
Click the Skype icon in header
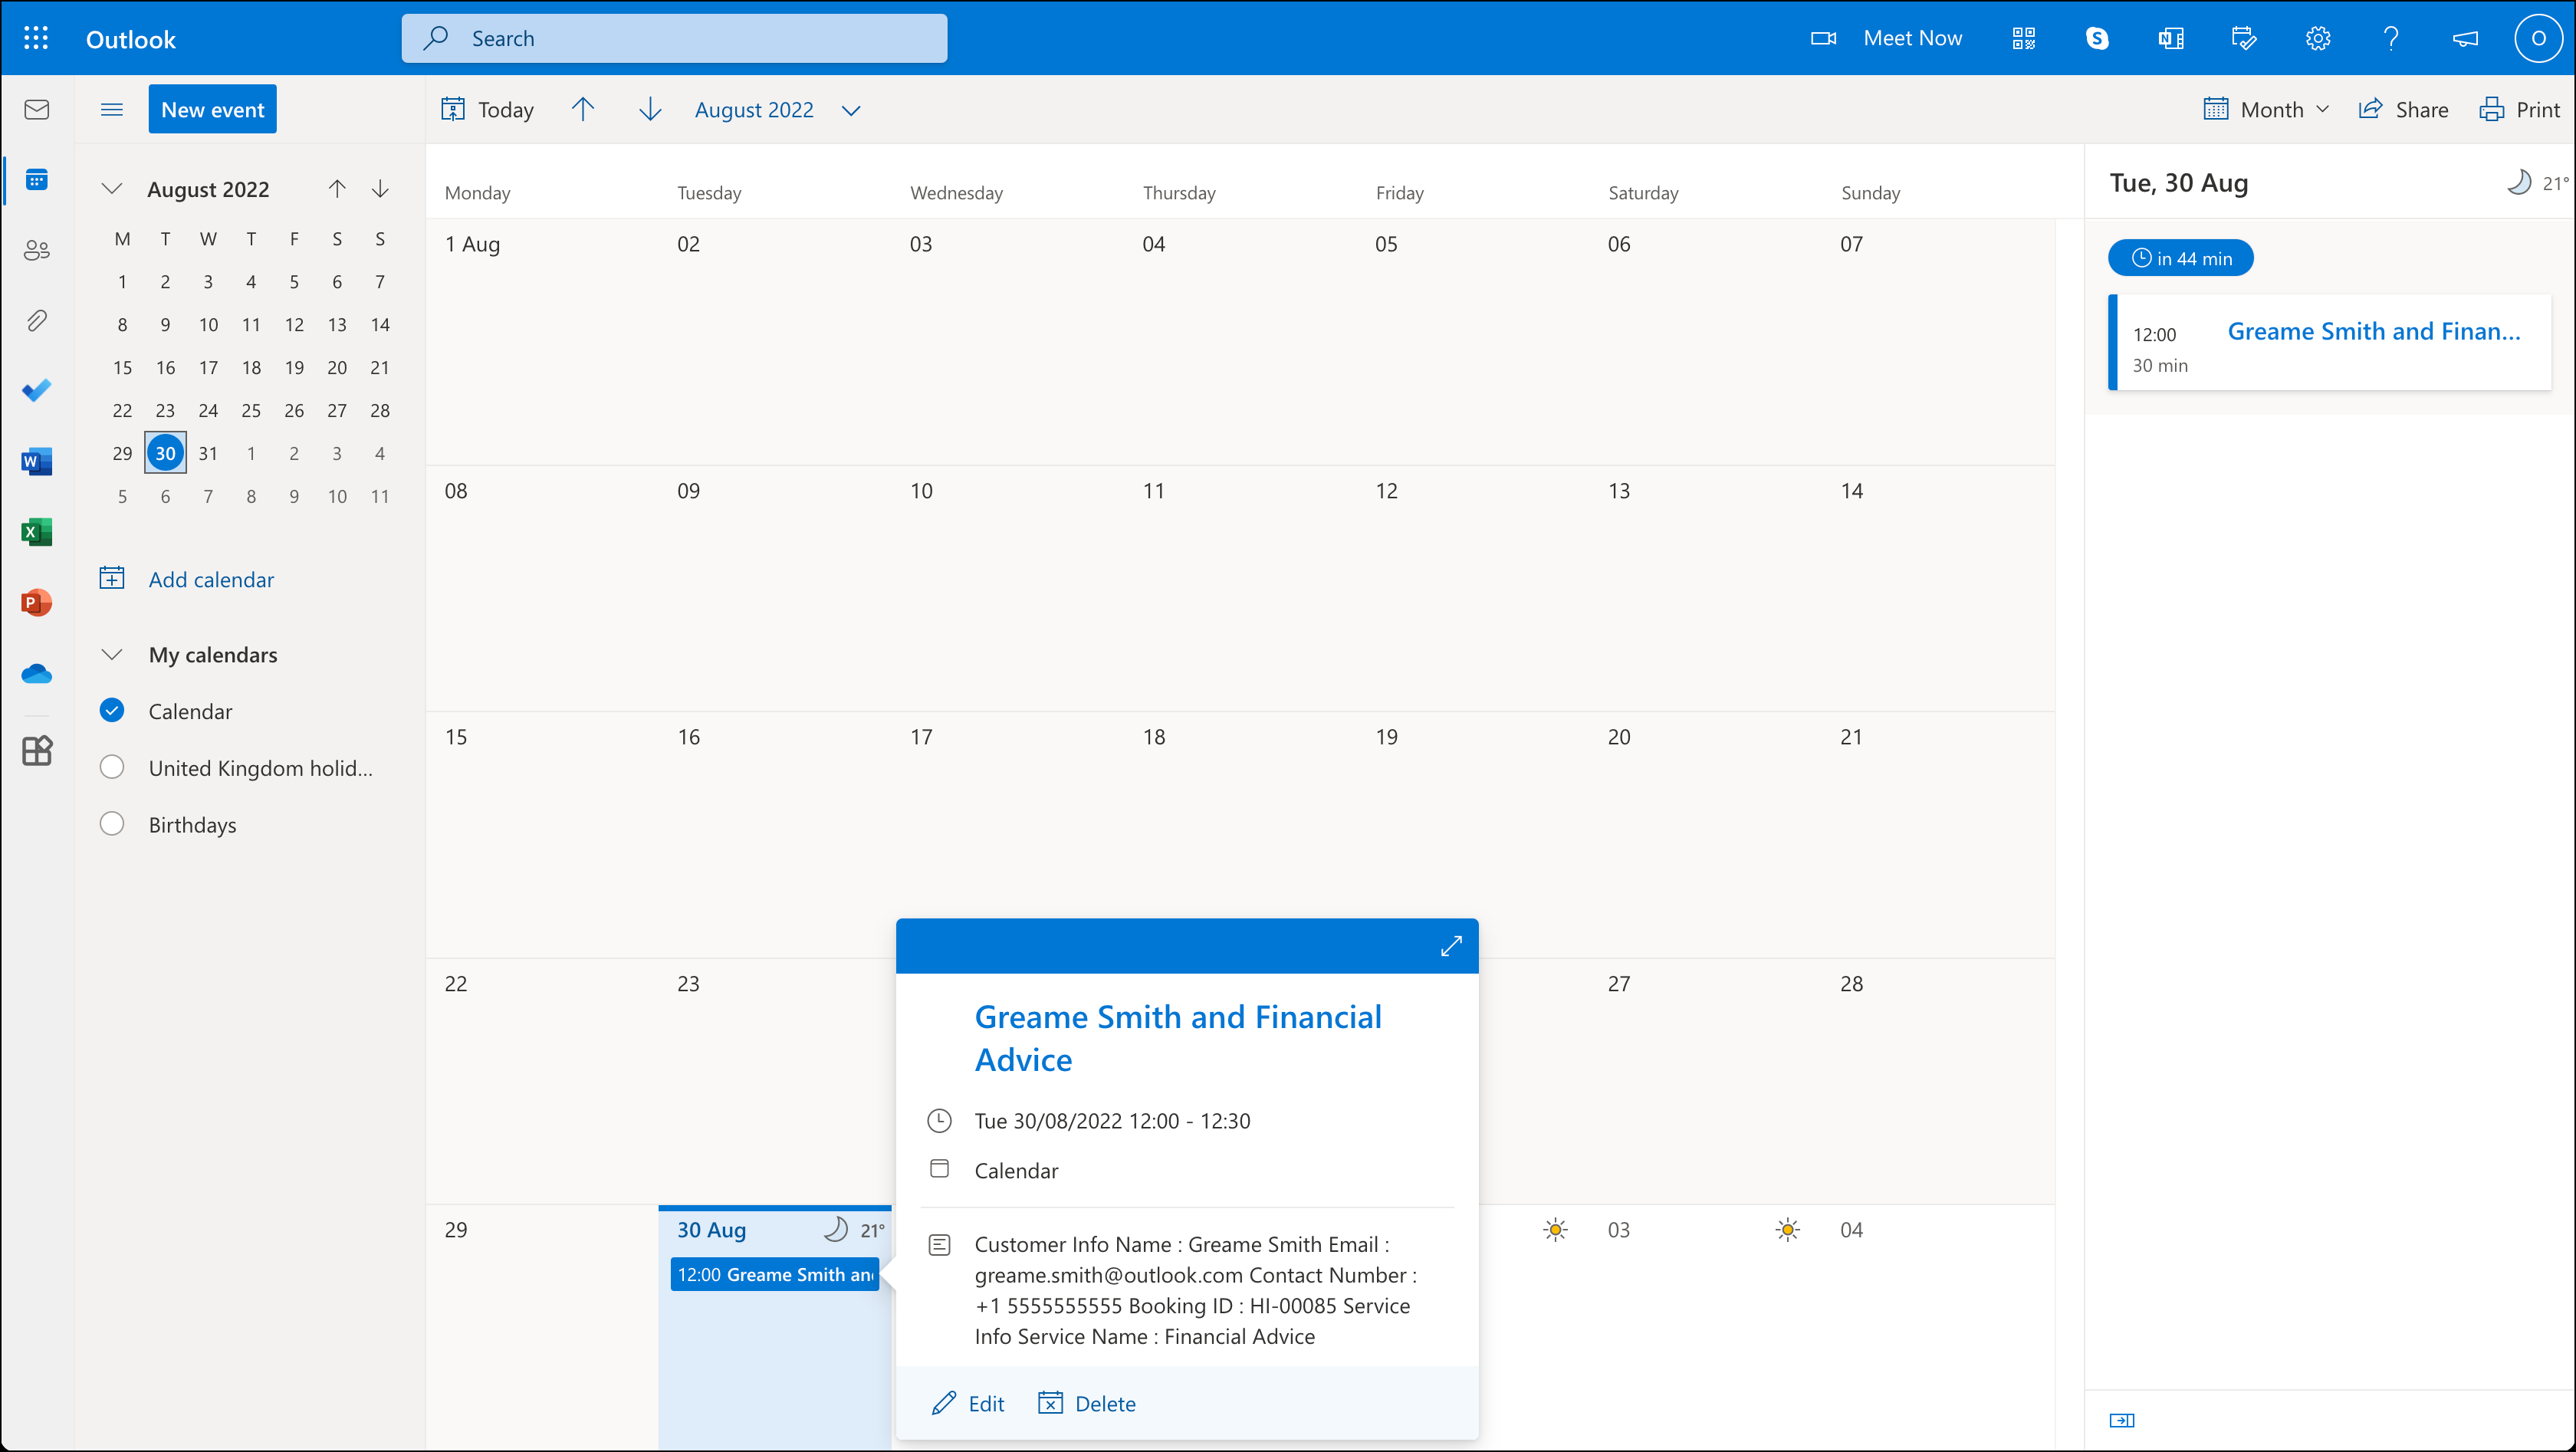[2097, 38]
